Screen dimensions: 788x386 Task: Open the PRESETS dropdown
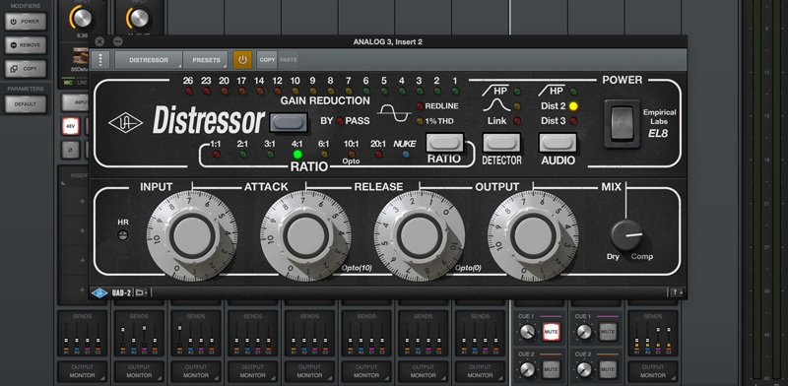pyautogui.click(x=206, y=60)
